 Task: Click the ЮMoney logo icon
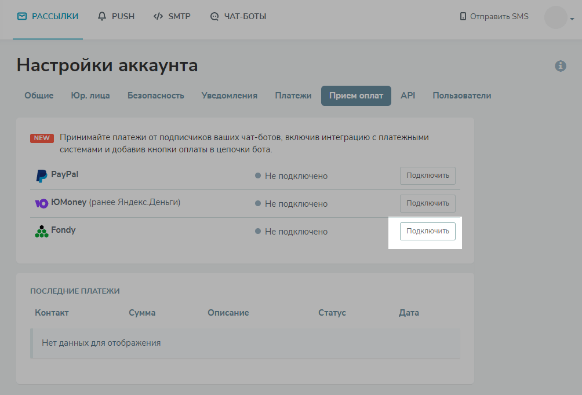(41, 203)
